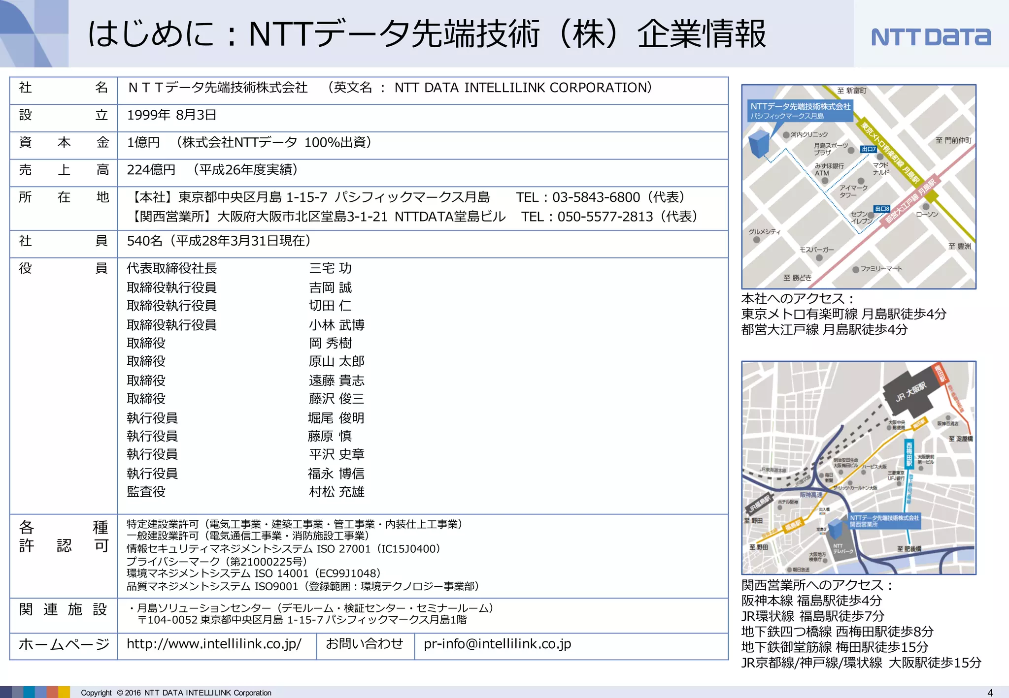Click the 監査役 title
Image resolution: width=1009 pixels, height=698 pixels.
146,492
